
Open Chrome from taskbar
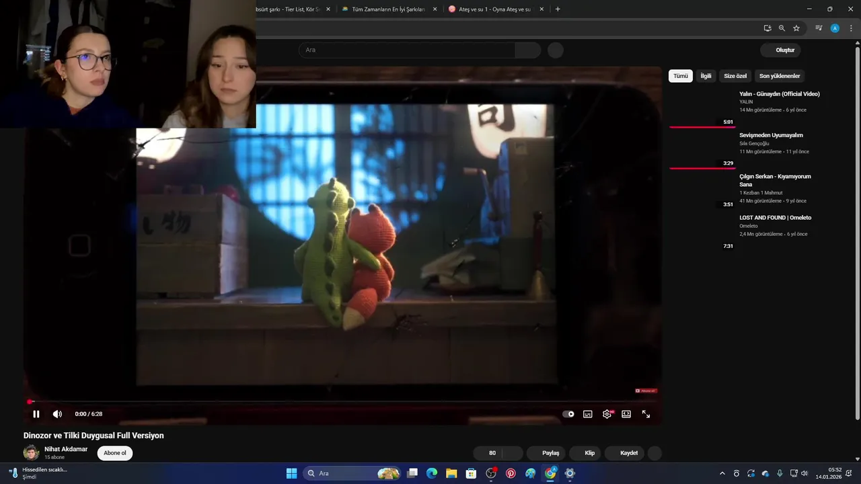pos(550,473)
